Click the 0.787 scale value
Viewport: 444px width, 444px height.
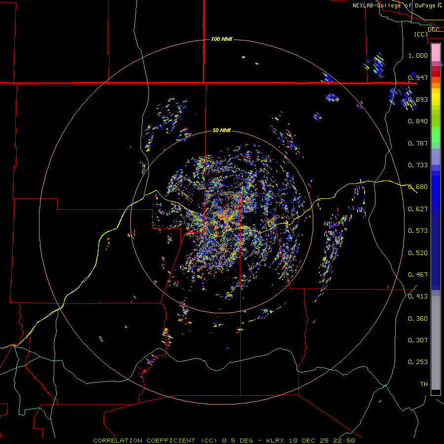(418, 143)
